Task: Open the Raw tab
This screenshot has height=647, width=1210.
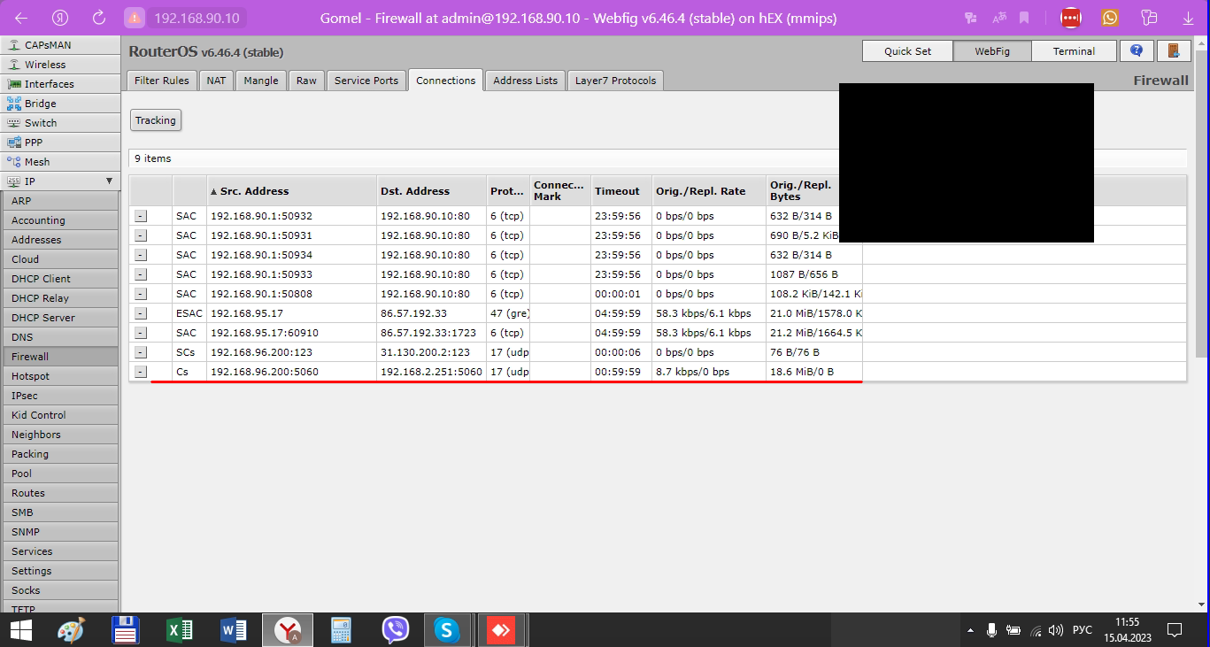Action: pos(306,81)
